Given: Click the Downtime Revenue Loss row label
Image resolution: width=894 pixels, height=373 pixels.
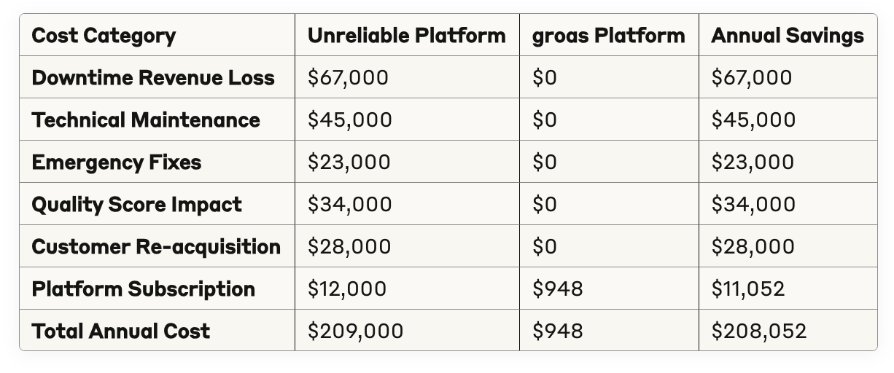Looking at the screenshot, I should (153, 78).
